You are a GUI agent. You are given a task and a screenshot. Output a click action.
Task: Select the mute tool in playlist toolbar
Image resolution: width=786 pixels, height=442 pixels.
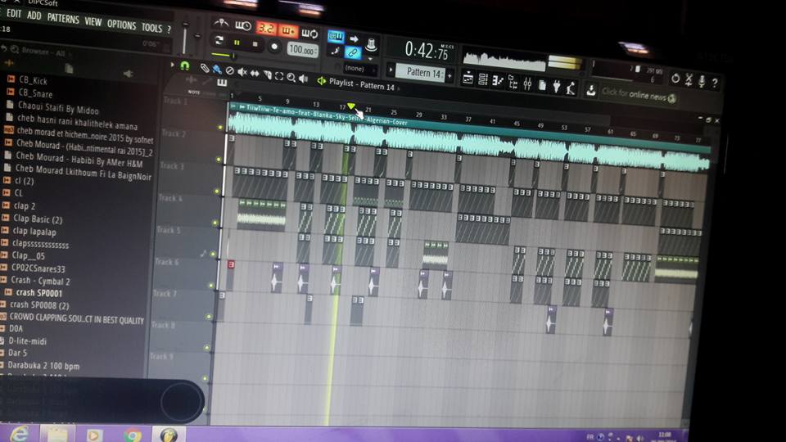click(x=242, y=72)
